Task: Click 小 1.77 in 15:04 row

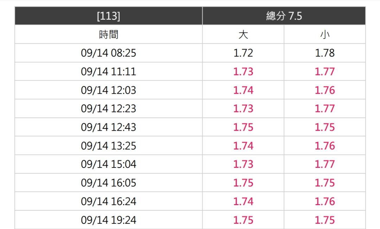Action: click(325, 164)
